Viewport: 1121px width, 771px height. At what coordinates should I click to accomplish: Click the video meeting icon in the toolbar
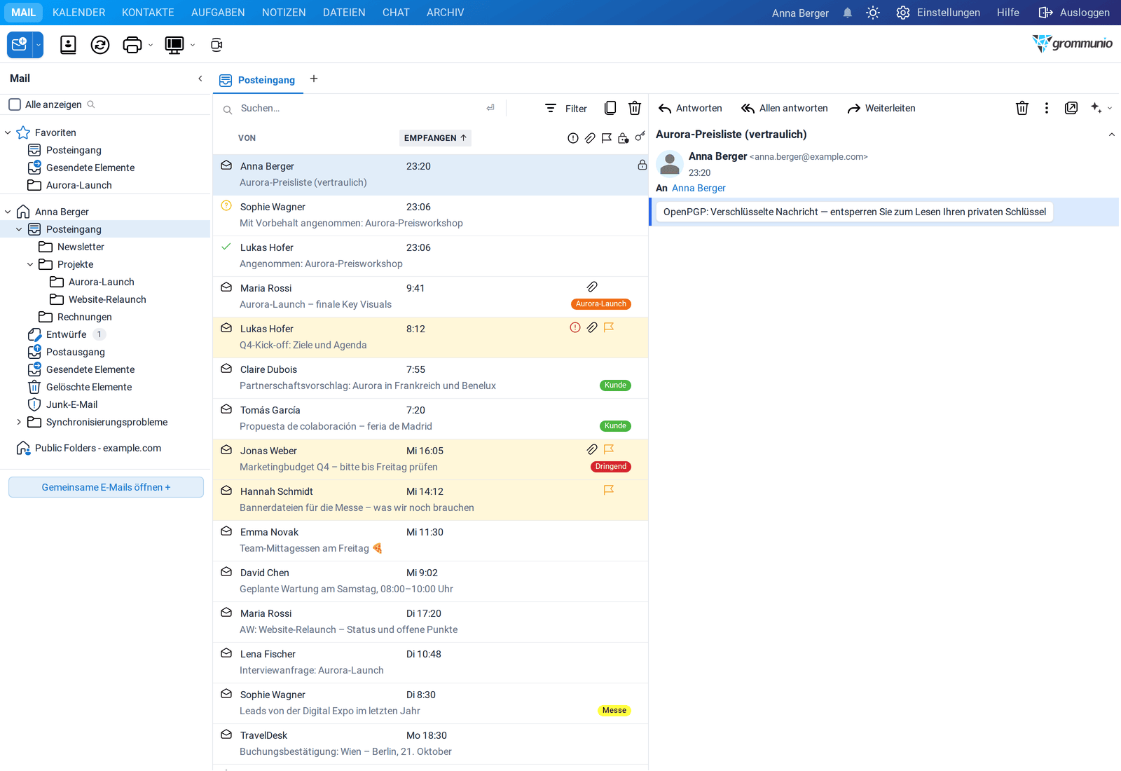click(x=216, y=45)
